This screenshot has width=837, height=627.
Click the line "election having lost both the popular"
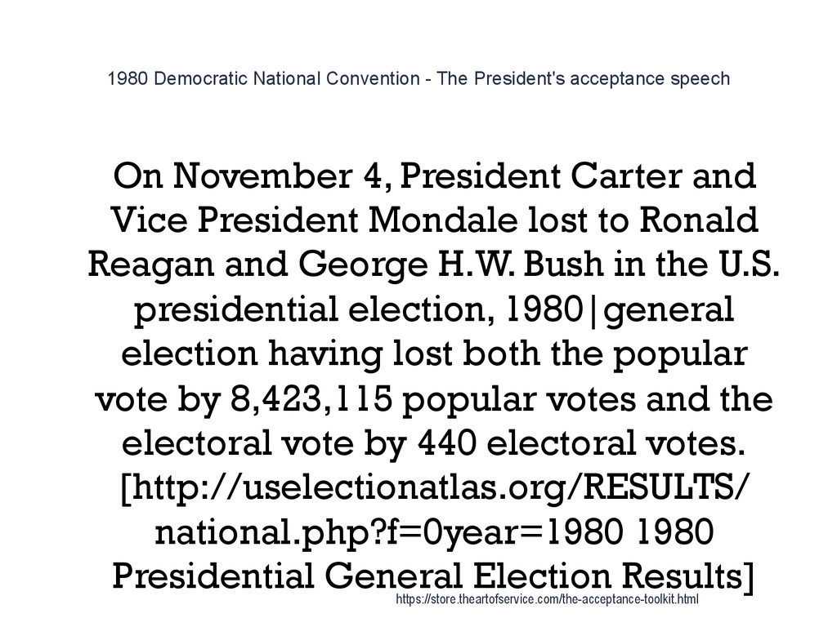pos(433,355)
